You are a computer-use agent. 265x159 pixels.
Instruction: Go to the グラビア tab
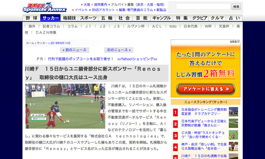[200, 18]
